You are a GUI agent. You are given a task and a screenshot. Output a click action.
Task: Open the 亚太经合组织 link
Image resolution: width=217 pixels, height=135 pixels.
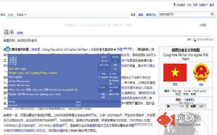27,126
